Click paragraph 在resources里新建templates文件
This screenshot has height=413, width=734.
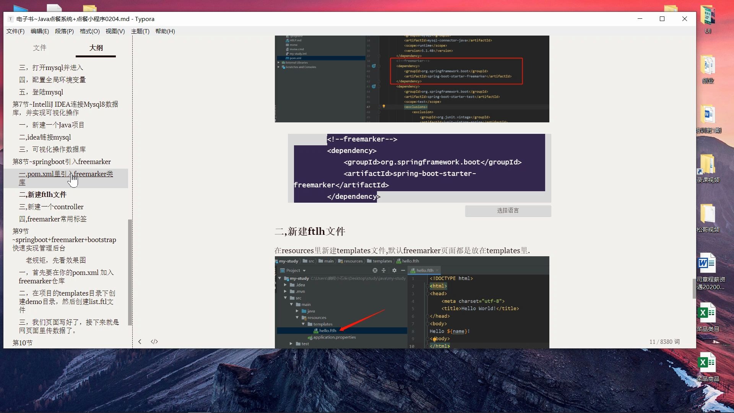402,250
